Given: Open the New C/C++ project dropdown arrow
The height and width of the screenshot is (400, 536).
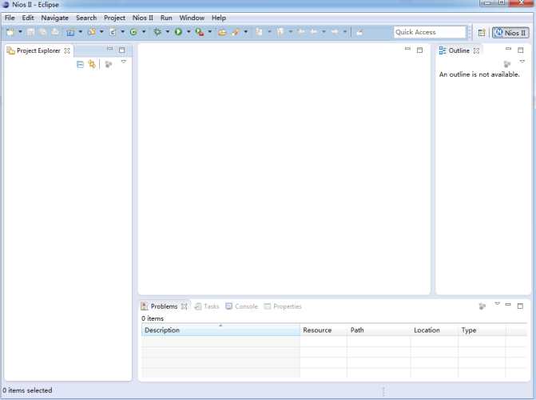Looking at the screenshot, I should [101, 32].
